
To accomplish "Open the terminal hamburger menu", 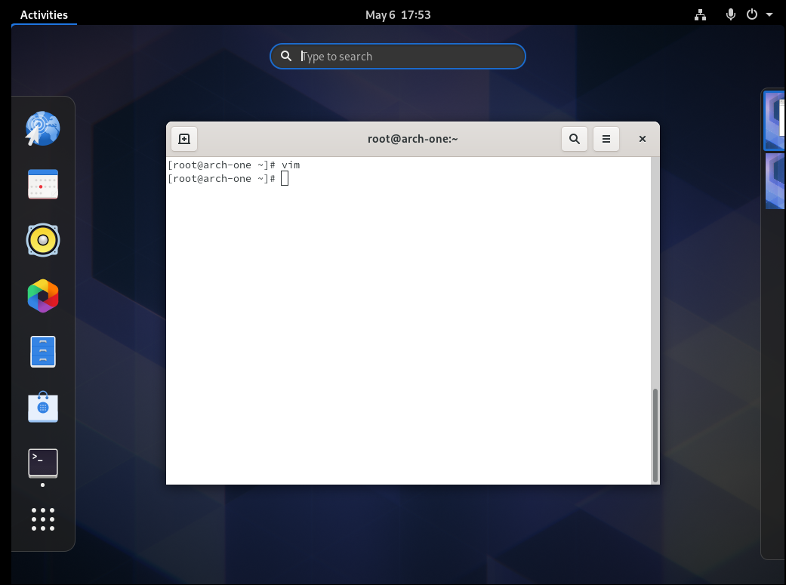I will 606,139.
